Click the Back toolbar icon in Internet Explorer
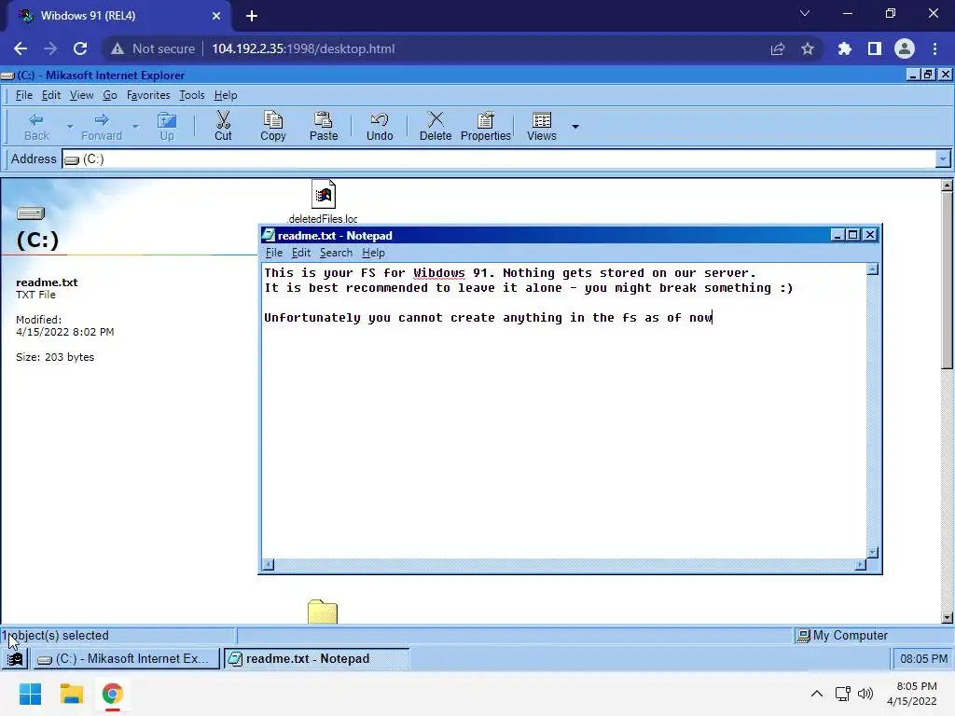 click(x=36, y=127)
